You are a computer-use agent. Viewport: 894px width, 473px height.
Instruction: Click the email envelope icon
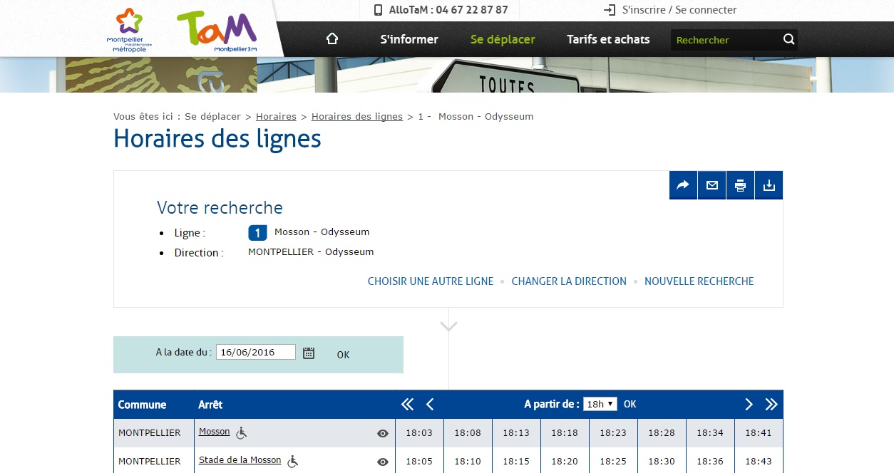pos(711,185)
